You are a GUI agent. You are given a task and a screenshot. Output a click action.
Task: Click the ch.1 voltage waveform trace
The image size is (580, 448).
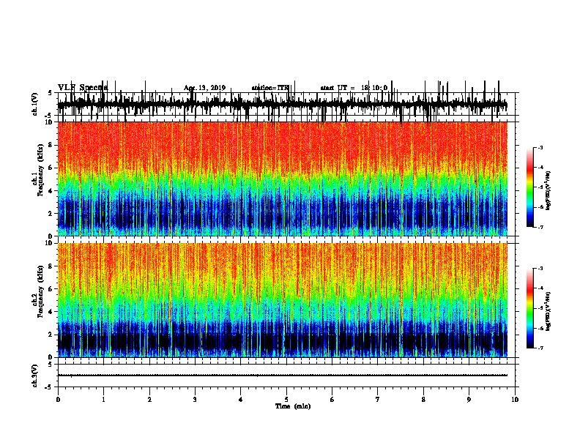282,105
